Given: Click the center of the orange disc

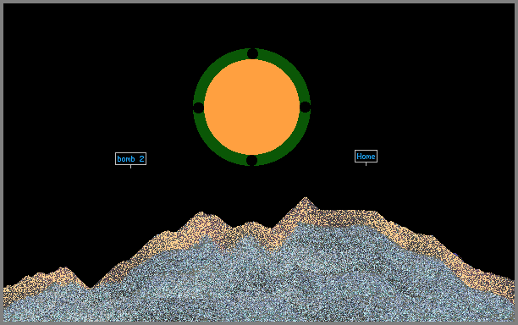Looking at the screenshot, I should coord(251,107).
